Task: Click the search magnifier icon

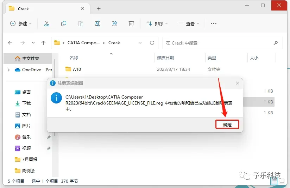Action: point(276,43)
